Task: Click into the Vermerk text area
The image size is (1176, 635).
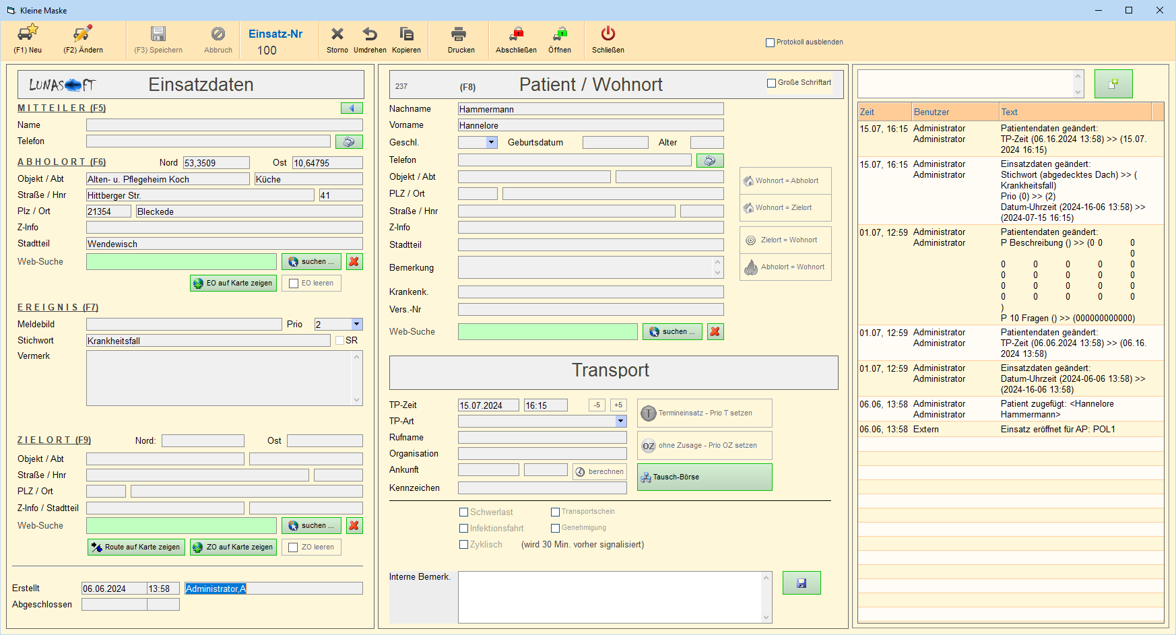Action: click(219, 378)
